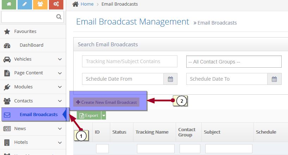Click the Contact Group filter box
Viewport: 288px width, 155px height.
[x=190, y=149]
